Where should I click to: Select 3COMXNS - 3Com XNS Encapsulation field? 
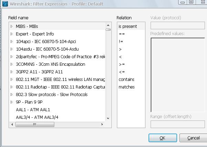(51, 64)
